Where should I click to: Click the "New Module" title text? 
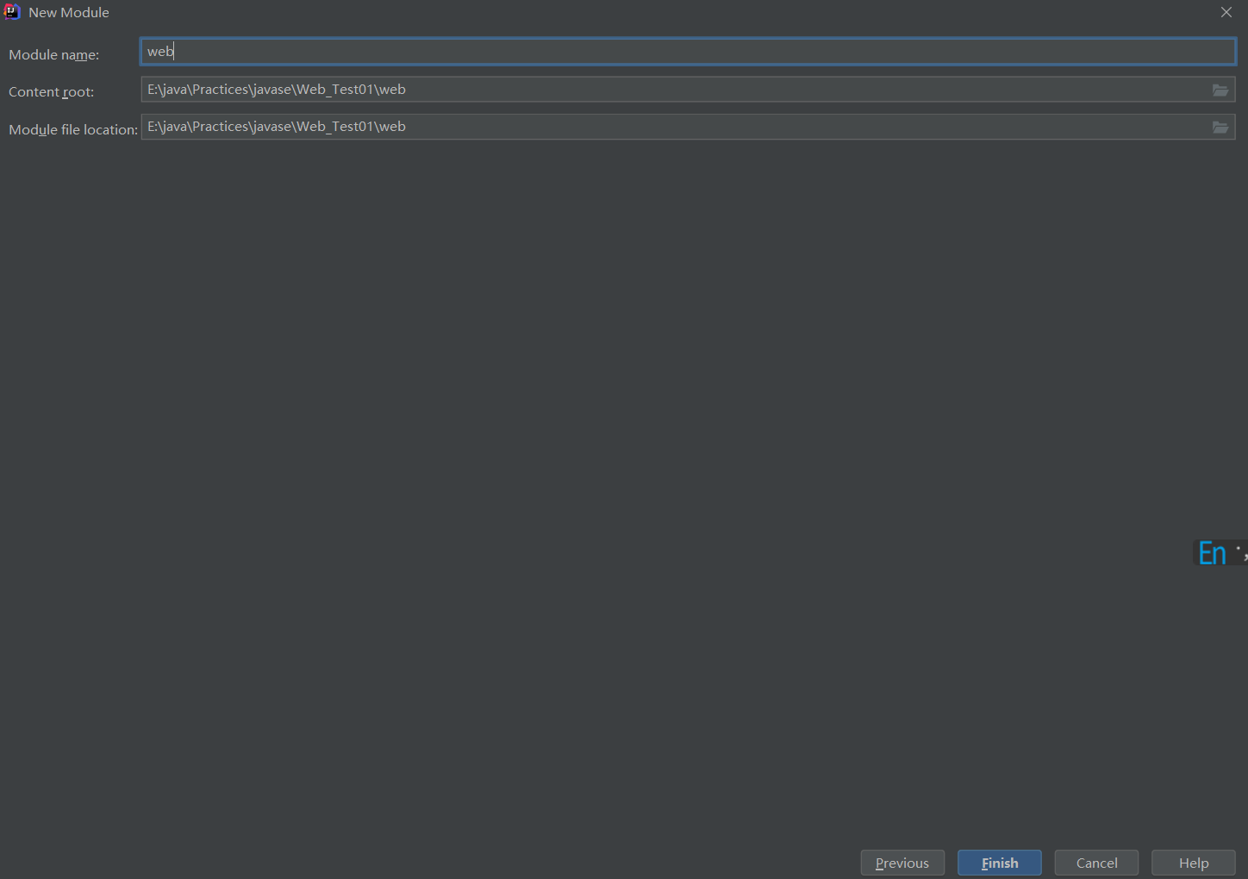(x=69, y=13)
